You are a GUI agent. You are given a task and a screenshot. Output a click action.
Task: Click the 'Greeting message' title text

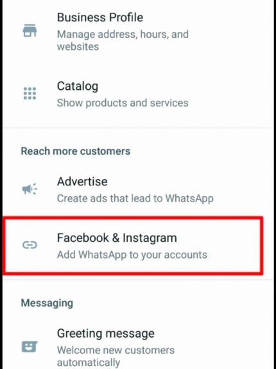click(106, 334)
